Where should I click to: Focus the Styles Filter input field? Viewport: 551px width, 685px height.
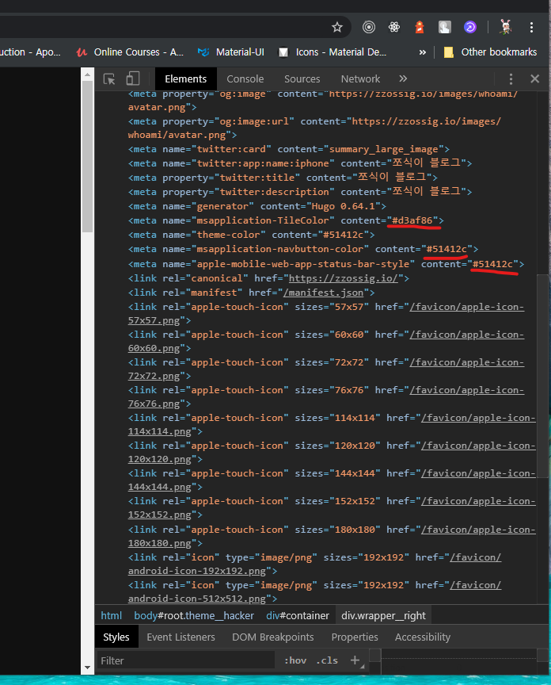click(x=185, y=660)
